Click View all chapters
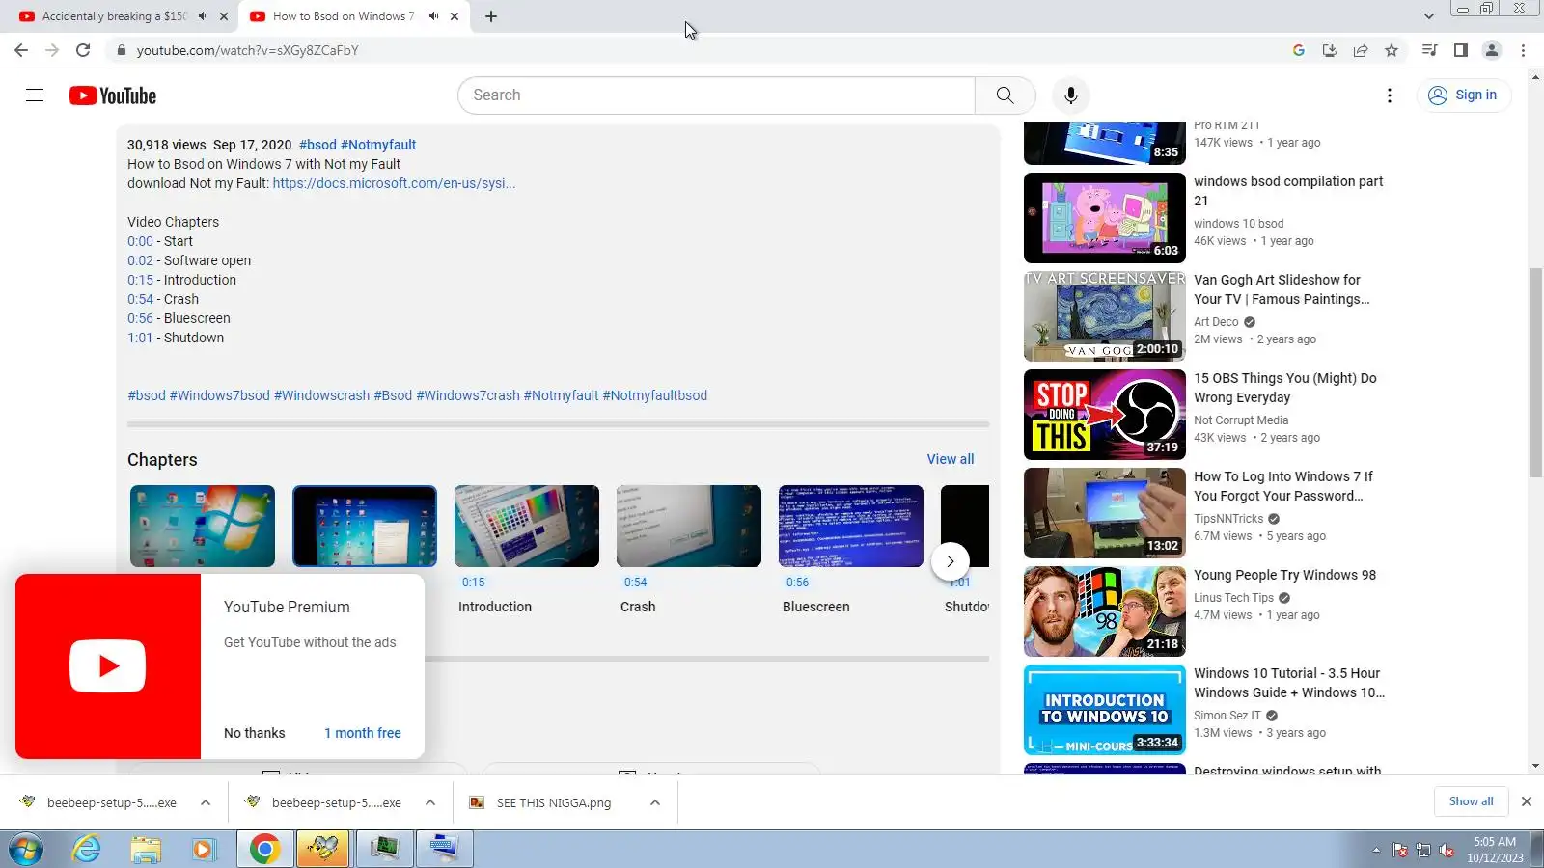This screenshot has width=1544, height=868. point(951,459)
